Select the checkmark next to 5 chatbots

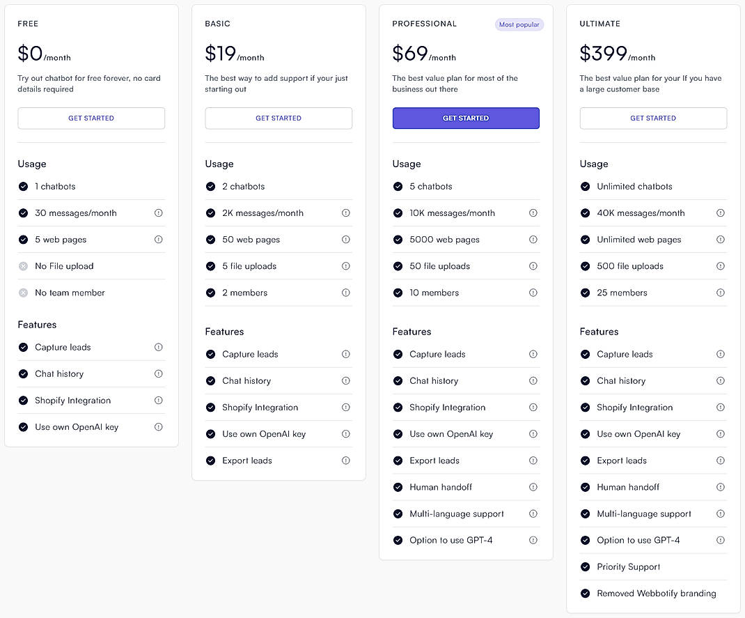(398, 186)
